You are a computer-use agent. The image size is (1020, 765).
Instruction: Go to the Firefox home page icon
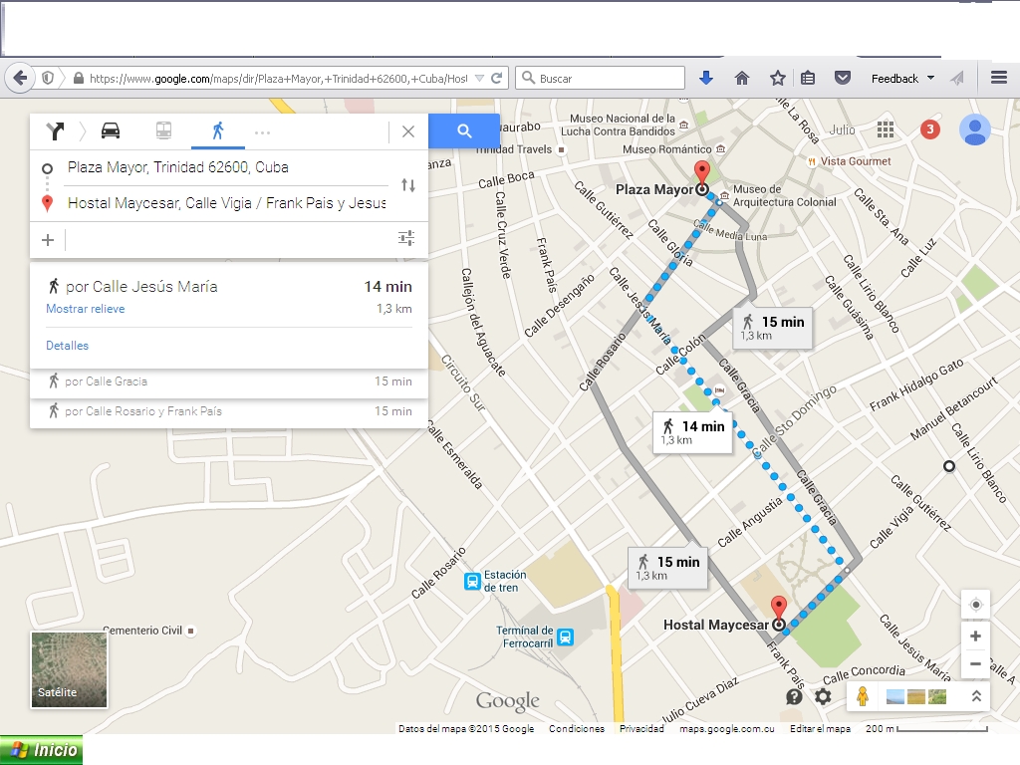[741, 78]
